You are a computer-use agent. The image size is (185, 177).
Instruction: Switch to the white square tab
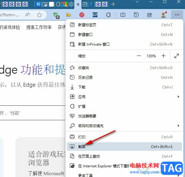coord(51,5)
